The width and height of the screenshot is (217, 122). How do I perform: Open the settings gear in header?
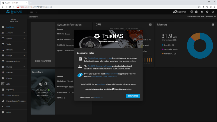(x=207, y=12)
